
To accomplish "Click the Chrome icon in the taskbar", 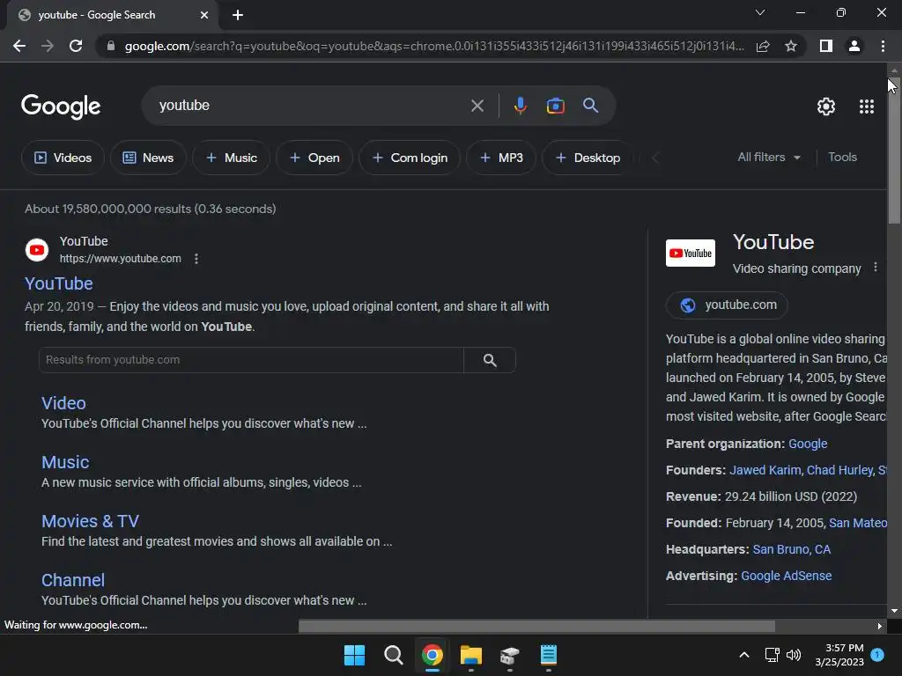I will tap(432, 655).
